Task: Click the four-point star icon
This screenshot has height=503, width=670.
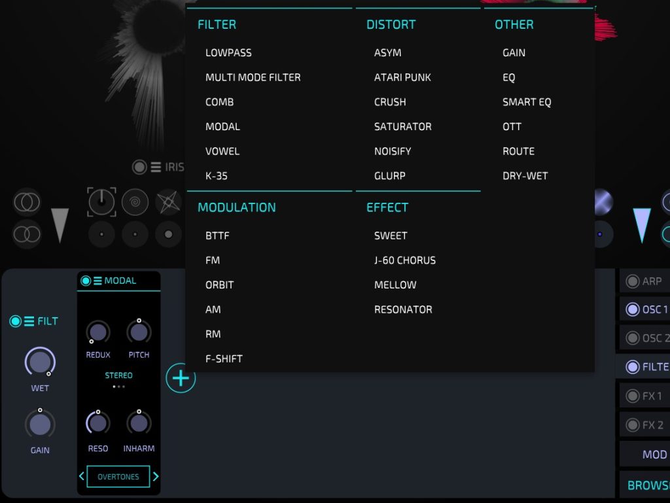Action: 169,202
